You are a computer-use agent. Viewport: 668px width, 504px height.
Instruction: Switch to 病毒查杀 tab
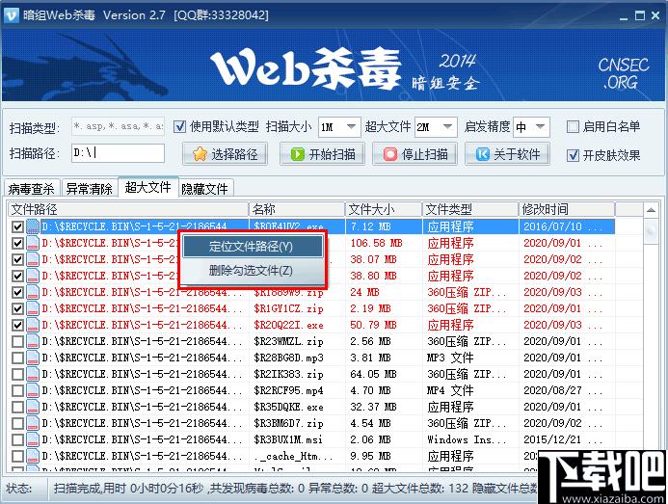[x=32, y=188]
